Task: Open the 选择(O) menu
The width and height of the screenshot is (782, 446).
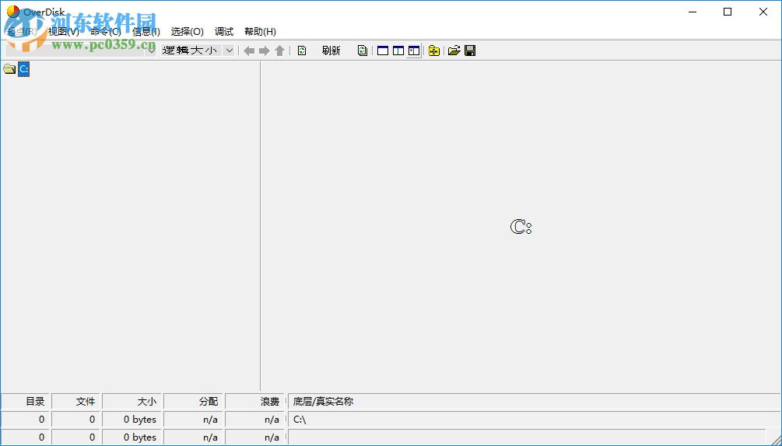Action: 187,31
